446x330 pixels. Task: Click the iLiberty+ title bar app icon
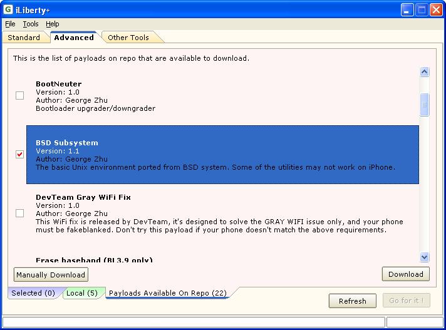pyautogui.click(x=8, y=9)
